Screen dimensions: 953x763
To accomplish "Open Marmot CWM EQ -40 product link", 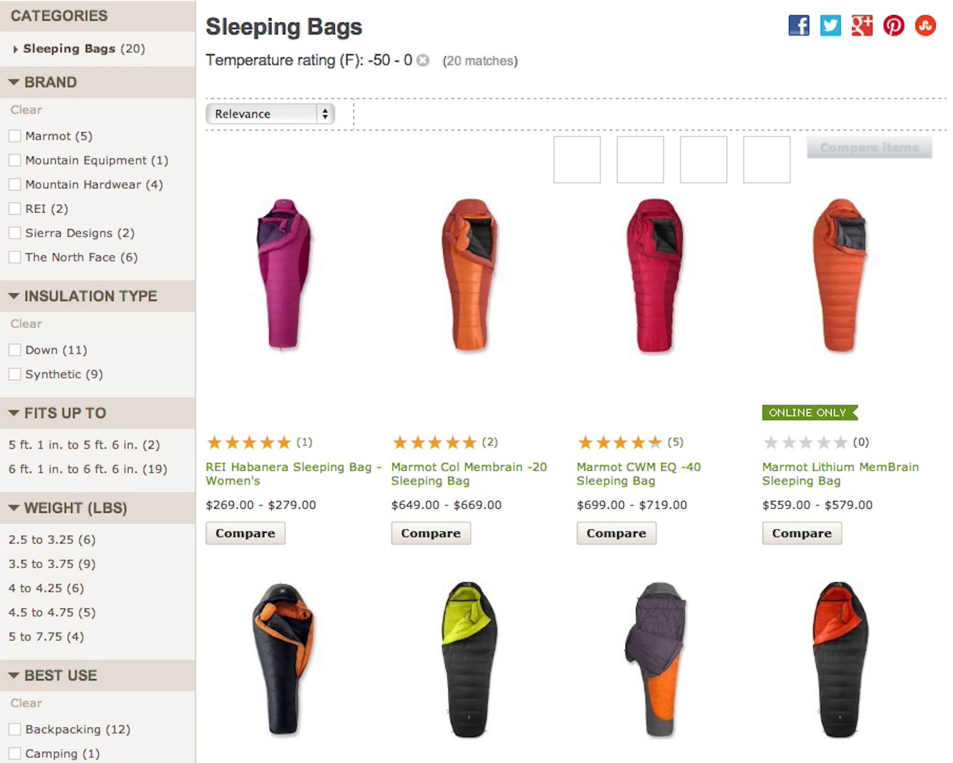I will [638, 473].
